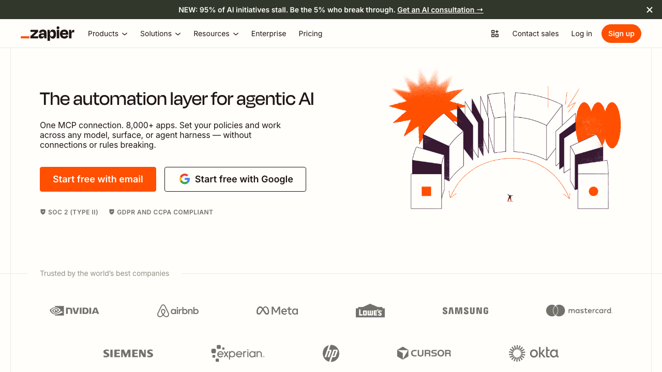Viewport: 662px width, 372px height.
Task: Click the Google icon on the signup button
Action: [x=185, y=179]
